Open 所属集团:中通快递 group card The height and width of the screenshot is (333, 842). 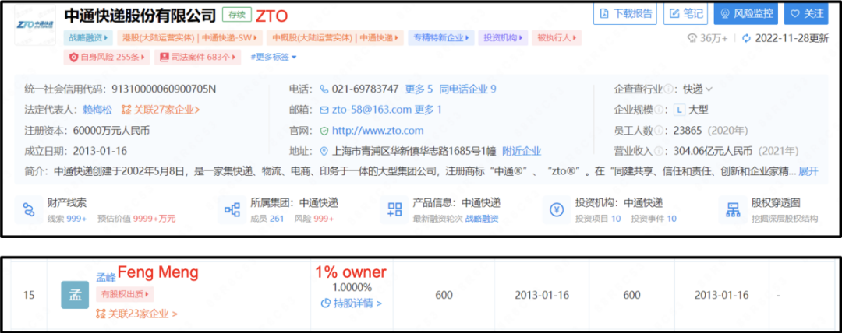tap(278, 209)
